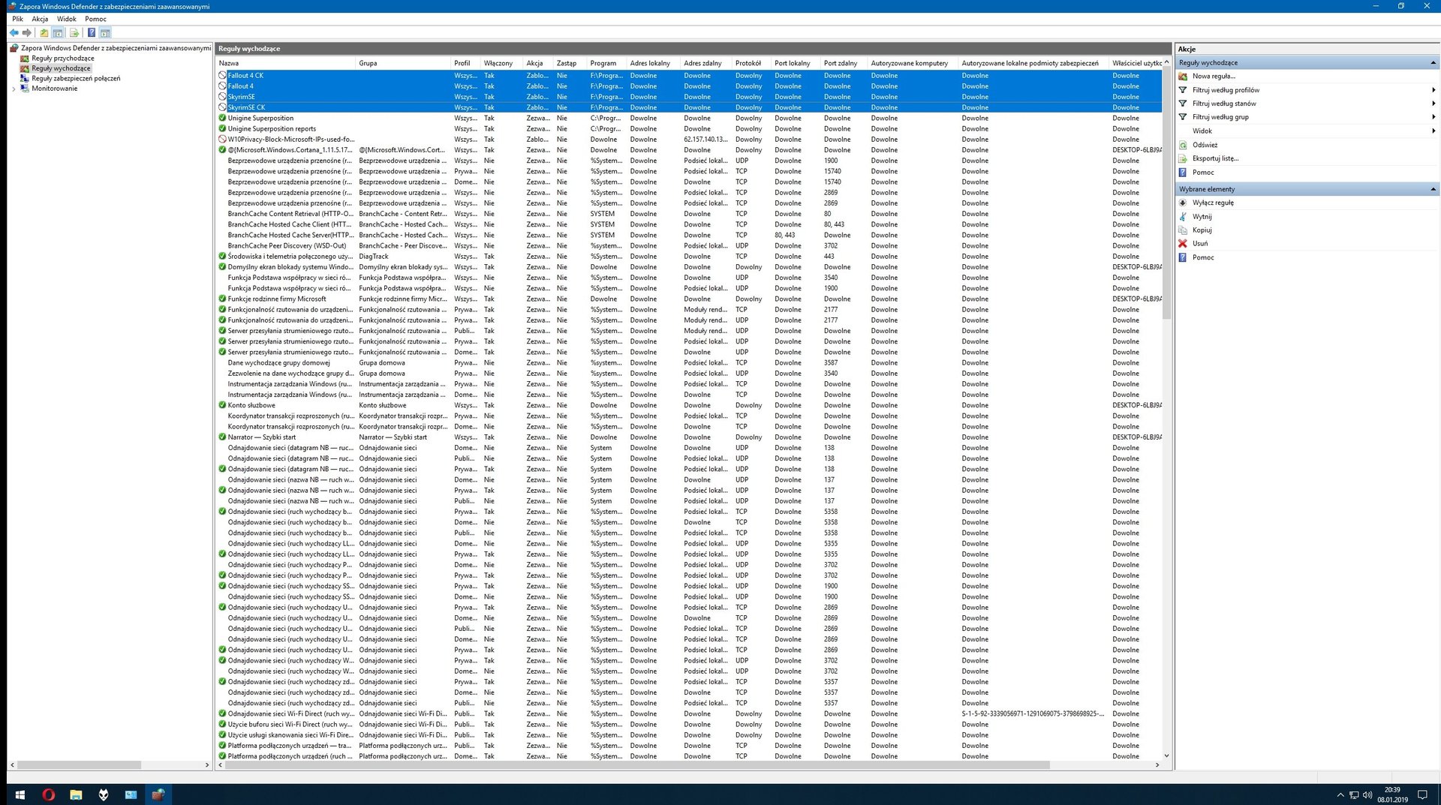The width and height of the screenshot is (1441, 805).
Task: Sort rules by the Nazwa column header
Action: (x=285, y=63)
